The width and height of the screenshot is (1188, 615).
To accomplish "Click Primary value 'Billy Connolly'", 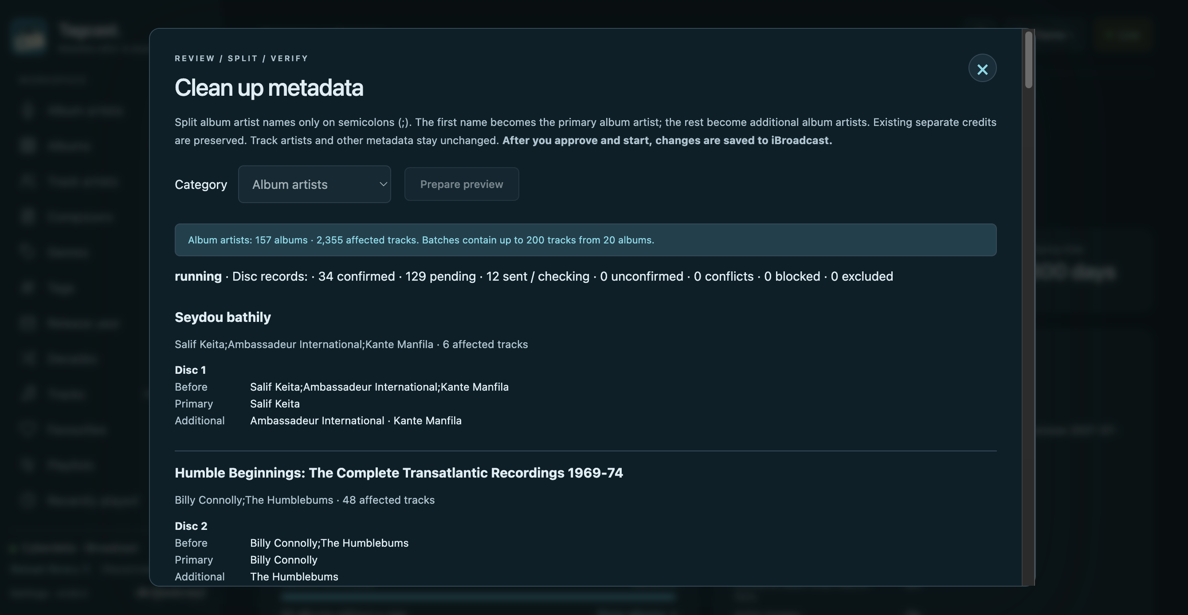I will pos(284,560).
